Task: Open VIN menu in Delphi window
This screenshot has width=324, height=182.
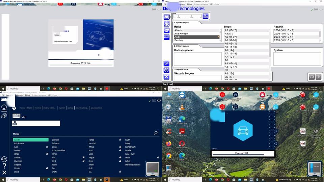Action: (x=211, y=4)
